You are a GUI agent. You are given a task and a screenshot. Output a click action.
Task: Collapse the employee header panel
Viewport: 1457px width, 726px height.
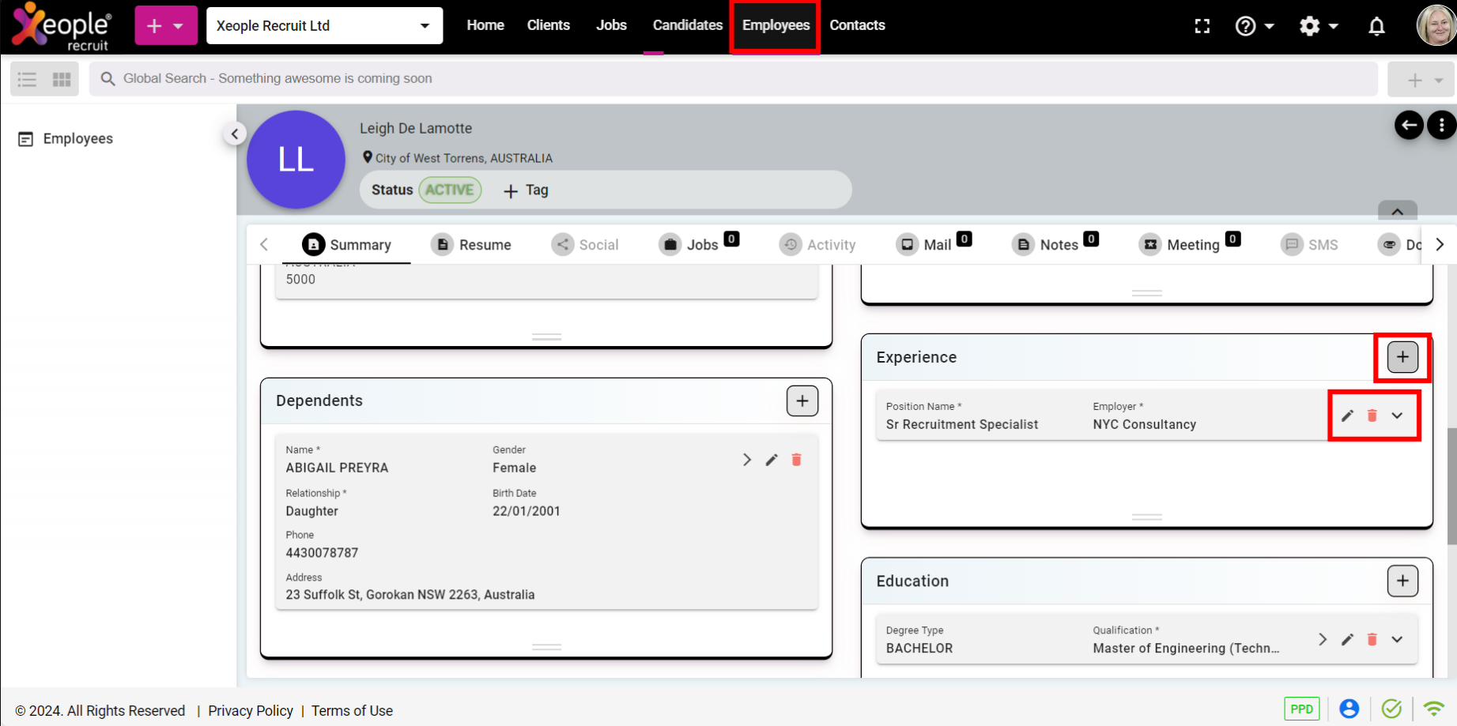(1397, 211)
